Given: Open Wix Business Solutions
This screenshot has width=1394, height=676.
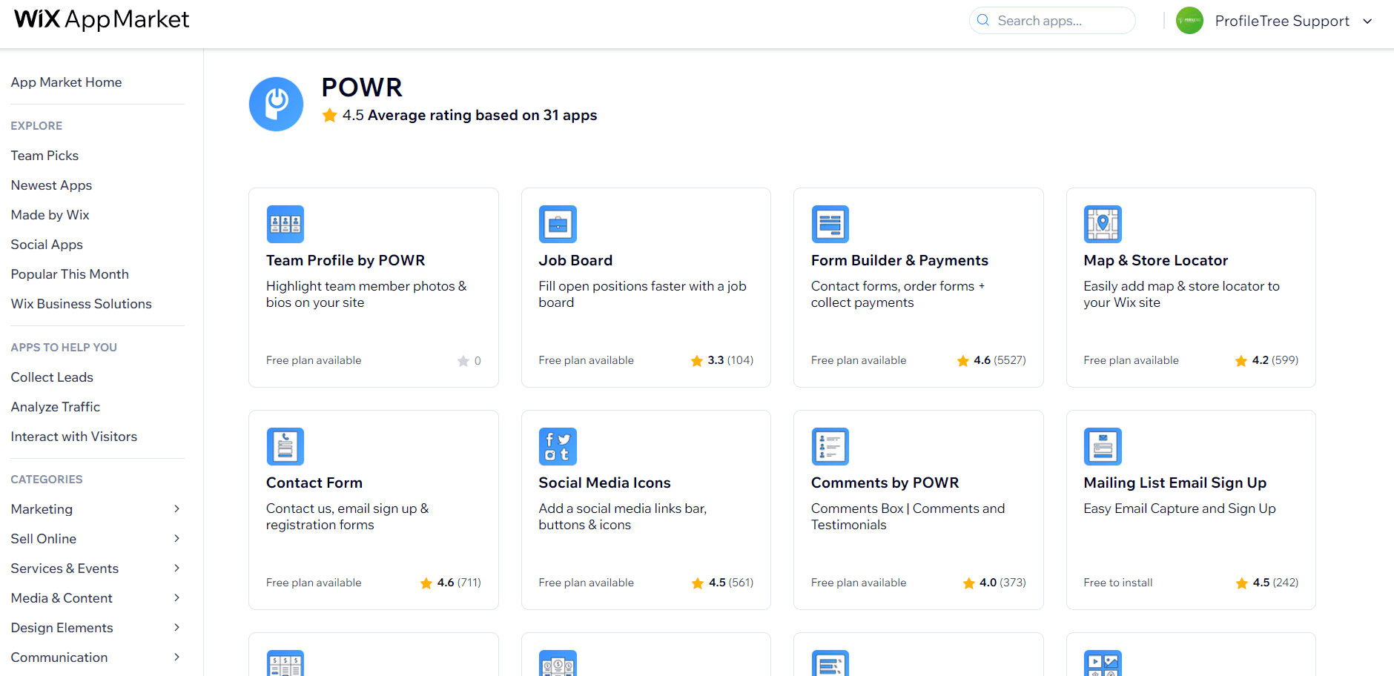Looking at the screenshot, I should click(81, 304).
